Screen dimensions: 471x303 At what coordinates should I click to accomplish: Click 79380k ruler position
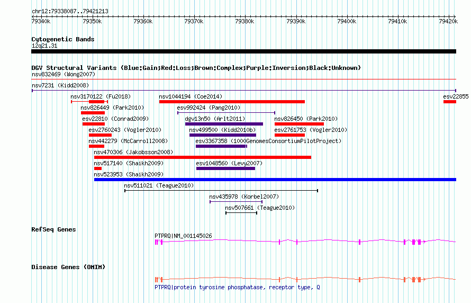click(245, 21)
